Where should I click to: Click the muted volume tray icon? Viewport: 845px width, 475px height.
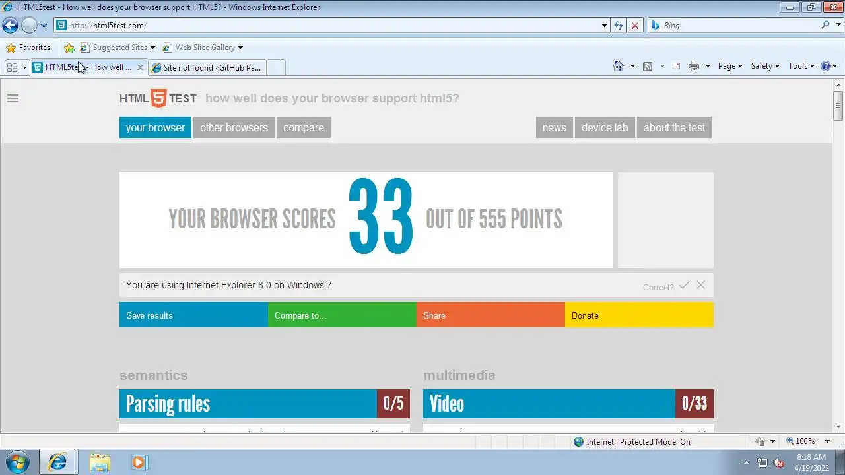pos(778,462)
